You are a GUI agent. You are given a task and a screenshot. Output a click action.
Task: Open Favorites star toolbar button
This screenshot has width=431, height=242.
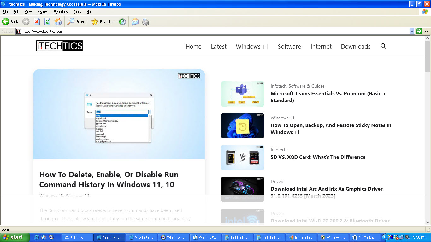click(103, 22)
